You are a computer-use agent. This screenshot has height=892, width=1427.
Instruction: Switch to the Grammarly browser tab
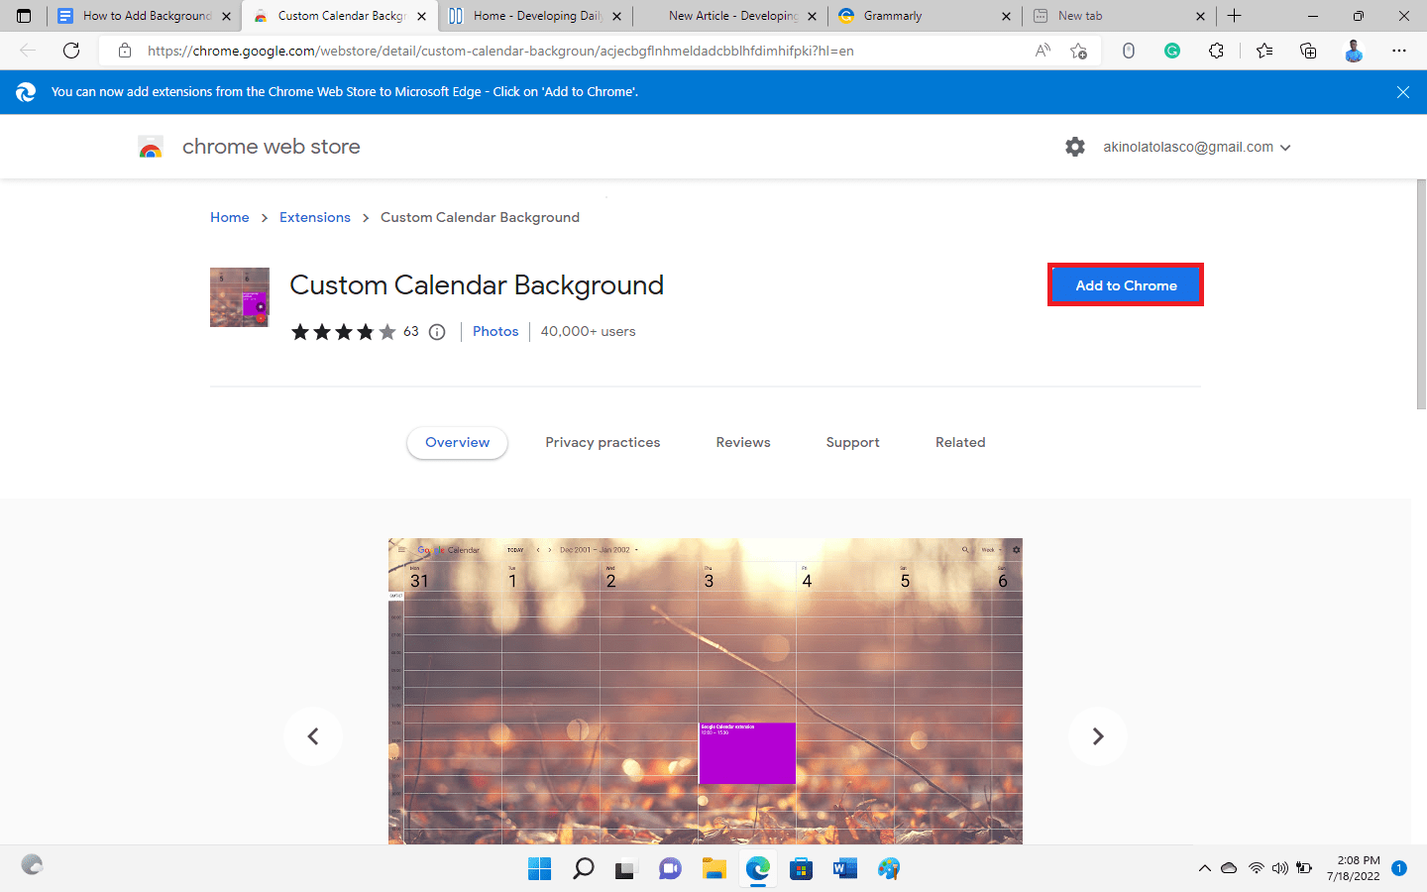pos(927,16)
